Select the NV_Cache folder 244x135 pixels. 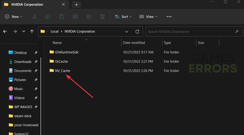(x=62, y=71)
